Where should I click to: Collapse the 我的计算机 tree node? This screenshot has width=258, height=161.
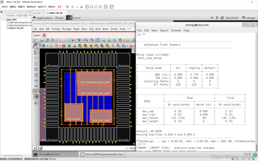[2, 20]
